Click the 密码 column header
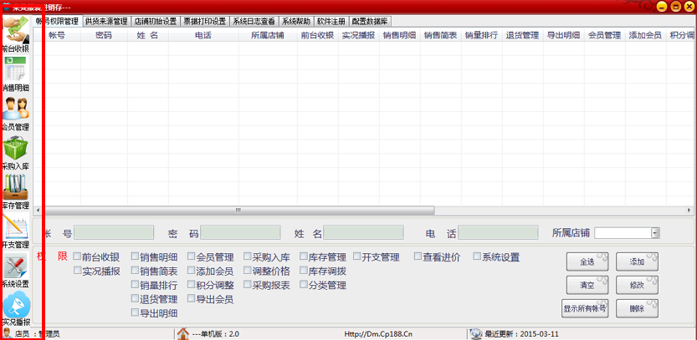The height and width of the screenshot is (340, 697). (x=104, y=35)
